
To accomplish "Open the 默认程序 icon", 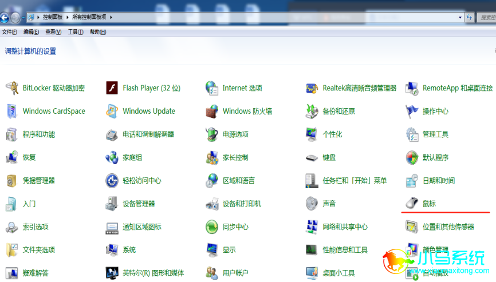I will 412,157.
